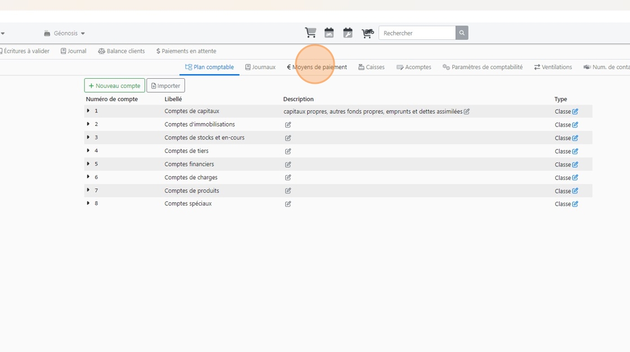Open the shopping cart icon
The width and height of the screenshot is (630, 352).
pyautogui.click(x=310, y=33)
